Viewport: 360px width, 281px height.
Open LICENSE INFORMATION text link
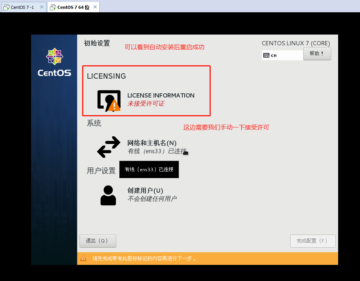pos(161,96)
